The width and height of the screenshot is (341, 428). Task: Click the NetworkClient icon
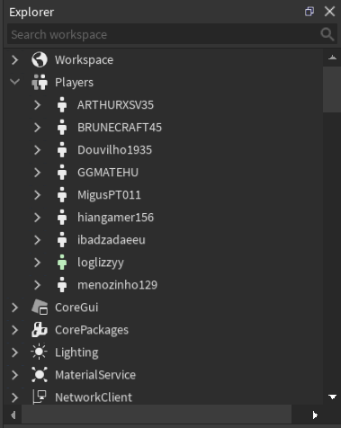[x=40, y=397]
